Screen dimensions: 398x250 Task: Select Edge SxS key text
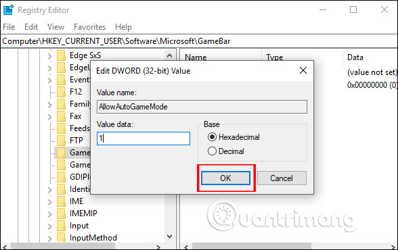[85, 55]
